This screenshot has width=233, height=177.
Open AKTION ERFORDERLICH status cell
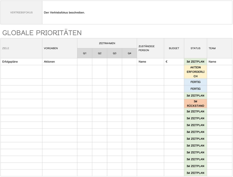[x=195, y=72]
